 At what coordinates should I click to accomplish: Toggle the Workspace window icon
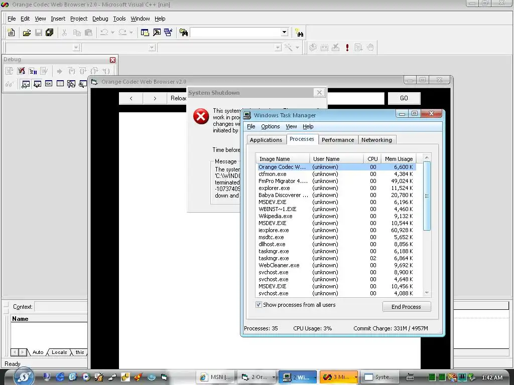(x=145, y=33)
